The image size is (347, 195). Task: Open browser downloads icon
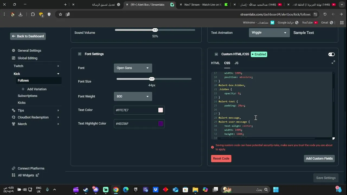pos(20,14)
